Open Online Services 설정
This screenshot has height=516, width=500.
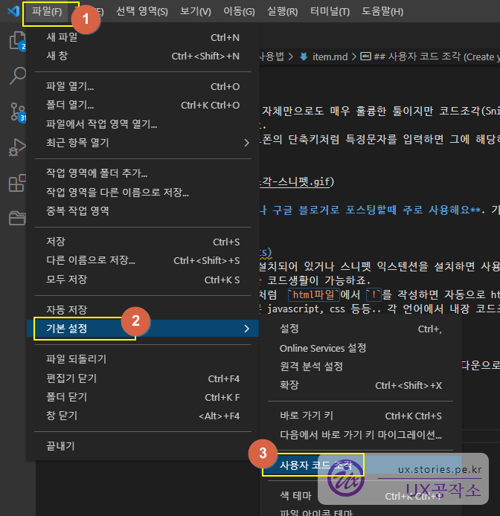click(x=360, y=348)
